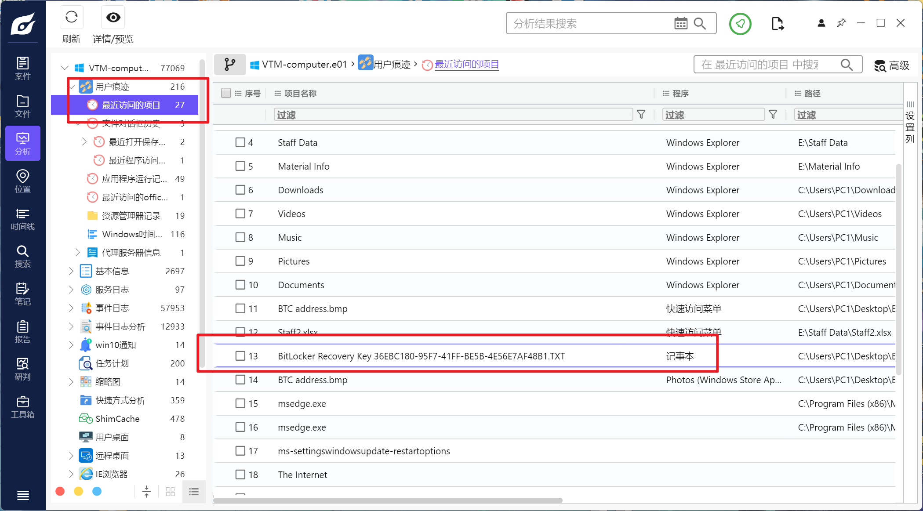Check the Material Info row checkbox
This screenshot has width=923, height=511.
click(240, 166)
